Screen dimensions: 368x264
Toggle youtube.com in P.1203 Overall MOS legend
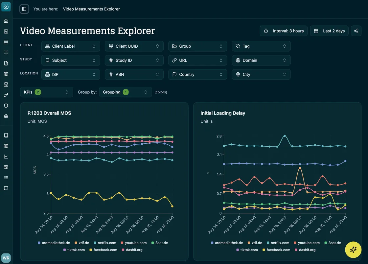pos(133,243)
